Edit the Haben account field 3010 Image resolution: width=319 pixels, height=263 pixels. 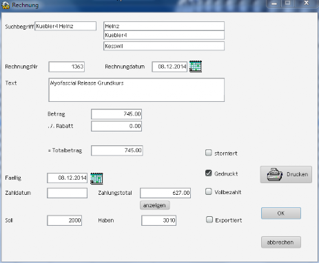point(159,220)
